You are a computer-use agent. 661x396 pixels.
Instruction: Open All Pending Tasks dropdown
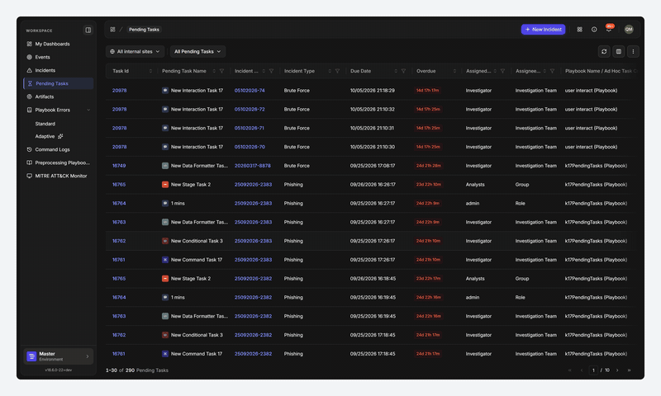(197, 51)
